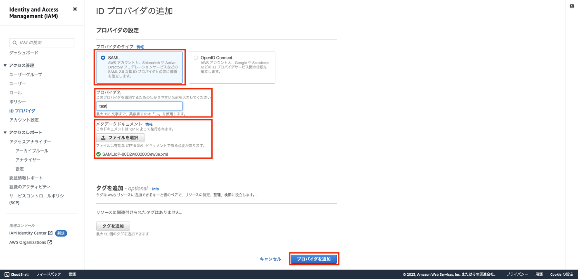Screen dimensions: 578x279
Task: Open アーカイブルール under access analyzer
Action: 32,151
